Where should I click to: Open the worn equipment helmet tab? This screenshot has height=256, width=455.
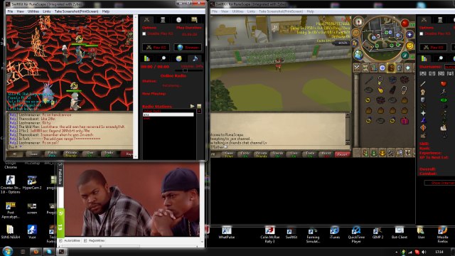pyautogui.click(x=400, y=68)
